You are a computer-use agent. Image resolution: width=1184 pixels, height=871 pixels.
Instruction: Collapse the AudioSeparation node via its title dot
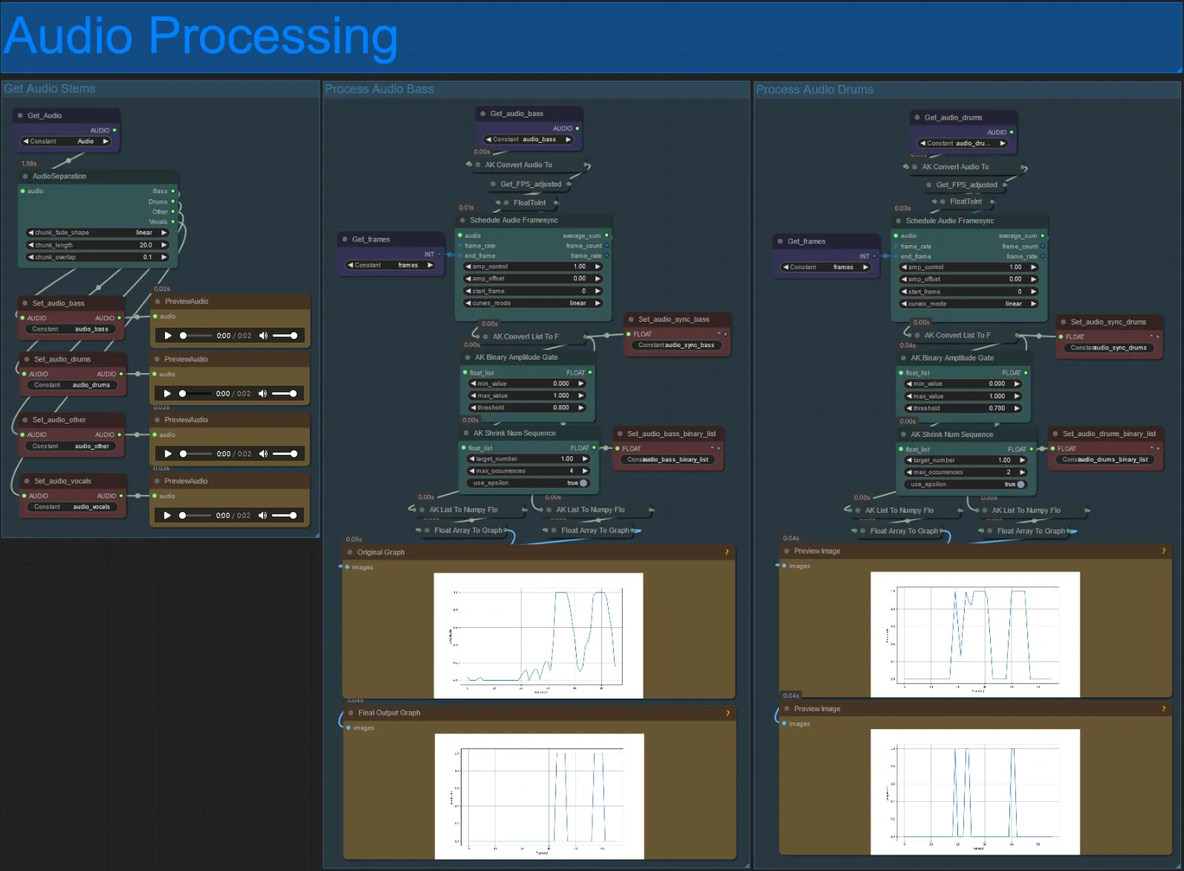[x=25, y=177]
